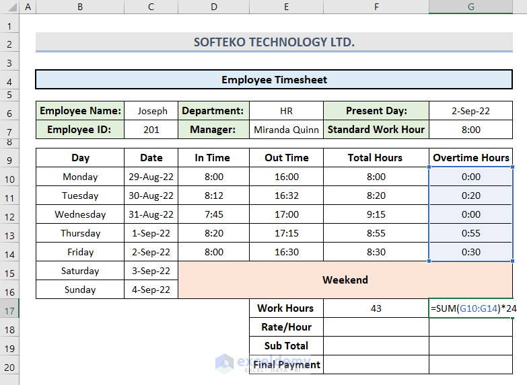Select column E header
The image size is (527, 385).
pos(286,7)
